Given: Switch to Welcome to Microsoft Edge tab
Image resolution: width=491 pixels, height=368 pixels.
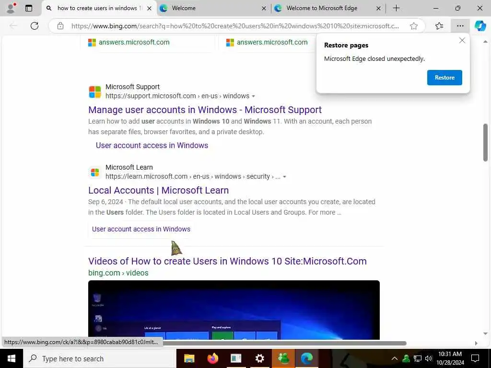Looking at the screenshot, I should (327, 9).
